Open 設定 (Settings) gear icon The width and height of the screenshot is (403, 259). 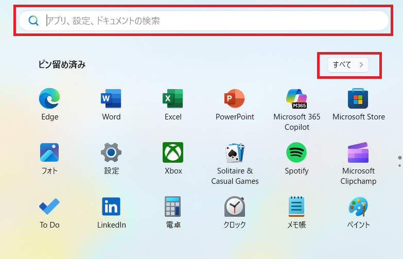point(111,152)
